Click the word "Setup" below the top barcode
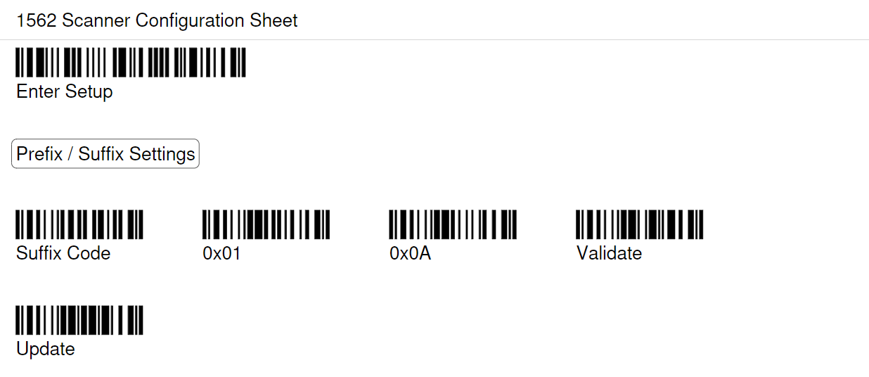The image size is (869, 377). (89, 91)
